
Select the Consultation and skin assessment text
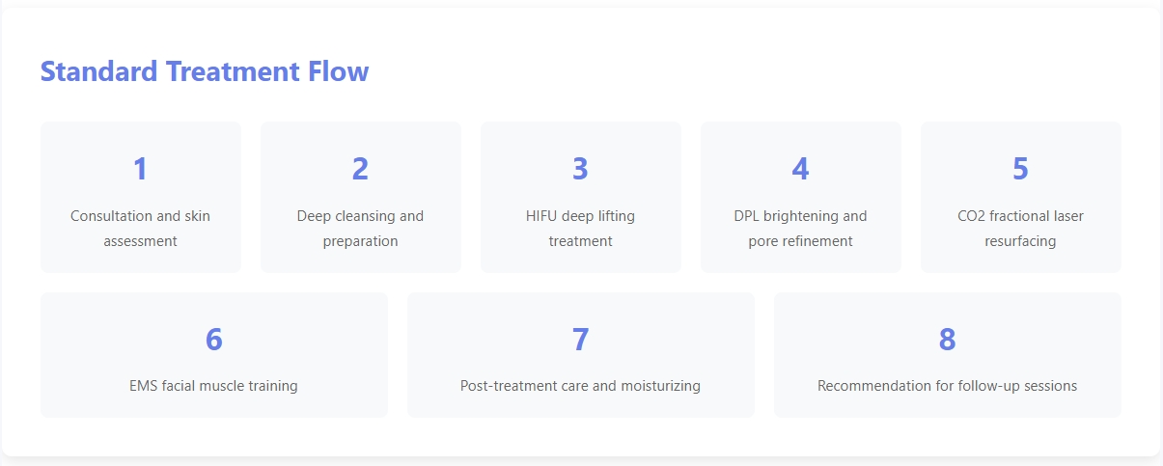click(140, 229)
